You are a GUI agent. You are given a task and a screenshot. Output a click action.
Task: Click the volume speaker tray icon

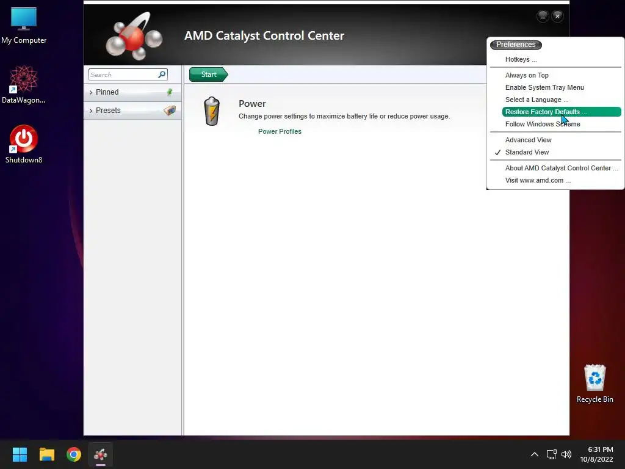(x=566, y=454)
